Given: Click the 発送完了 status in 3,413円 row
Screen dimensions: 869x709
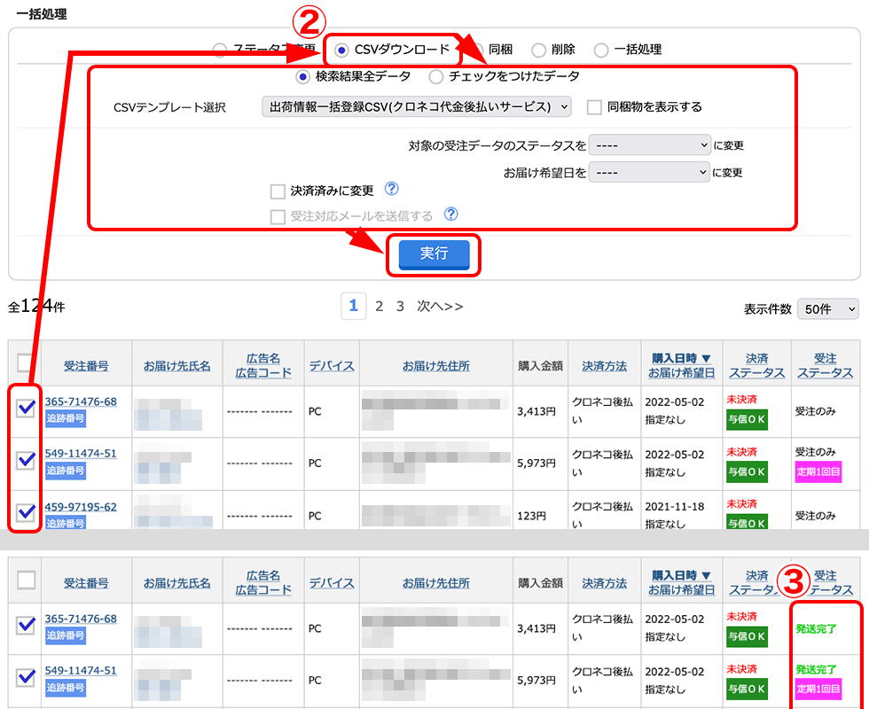Looking at the screenshot, I should tap(817, 628).
